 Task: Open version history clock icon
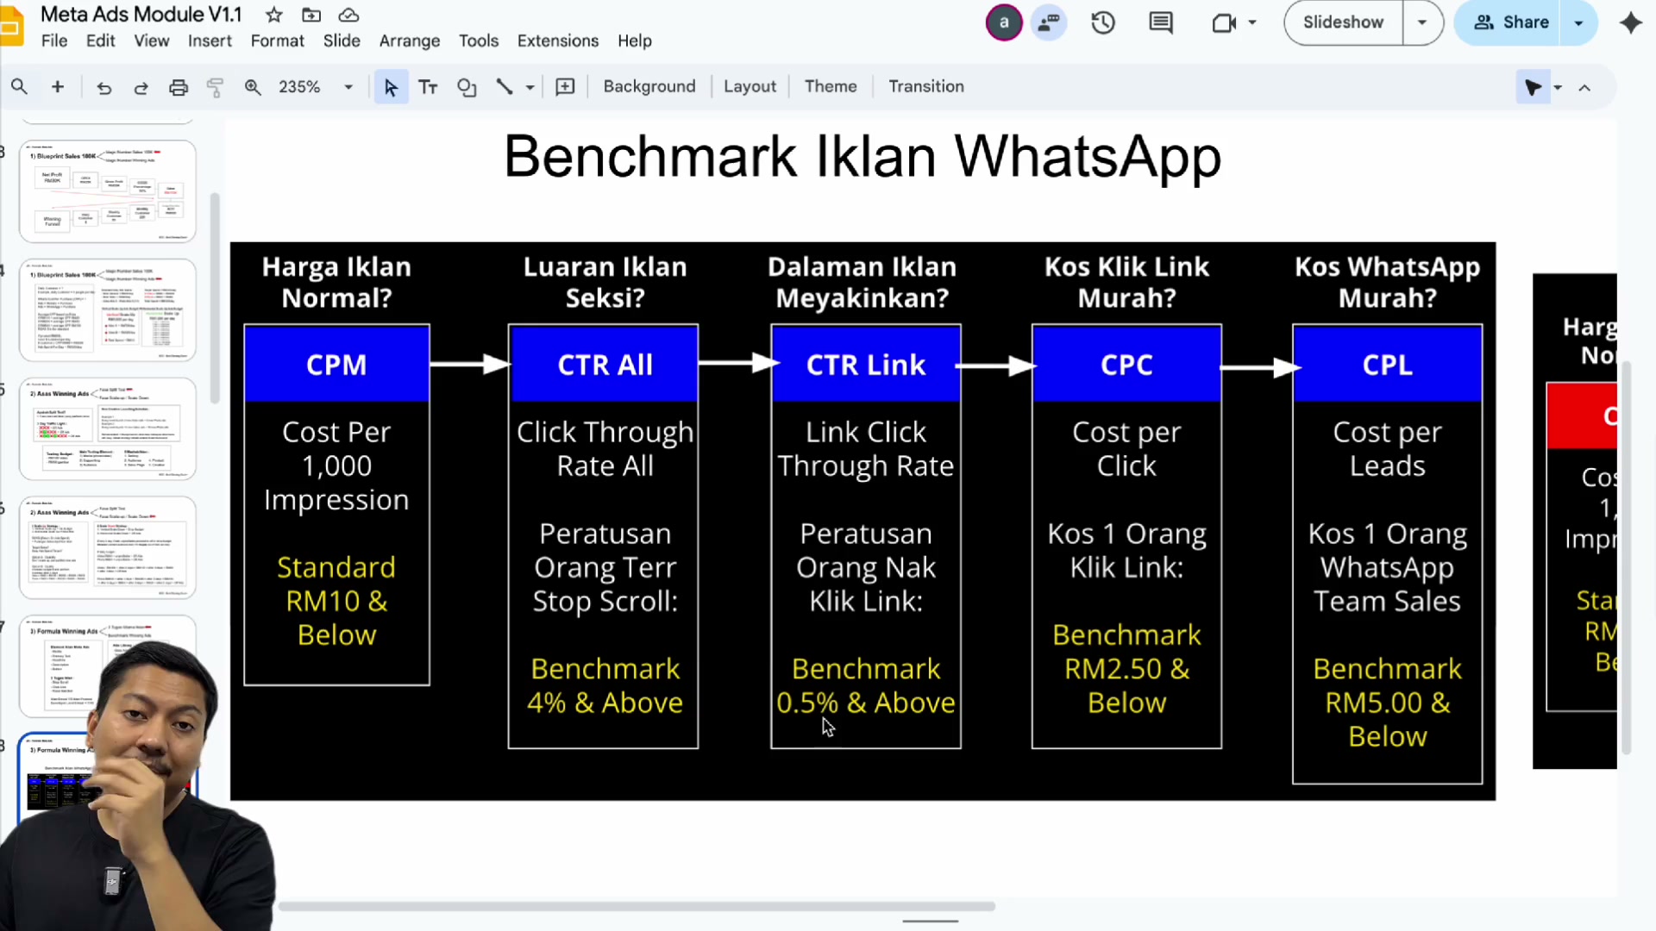point(1103,22)
